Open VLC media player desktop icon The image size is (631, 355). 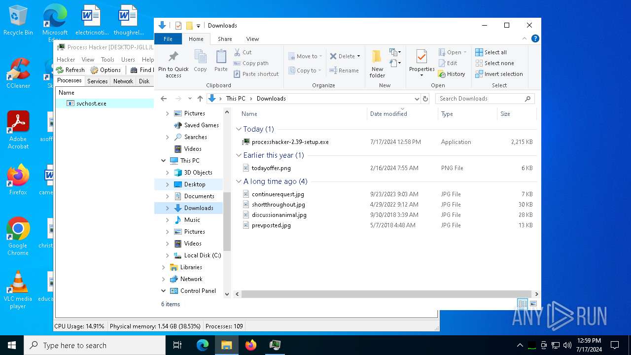(18, 290)
